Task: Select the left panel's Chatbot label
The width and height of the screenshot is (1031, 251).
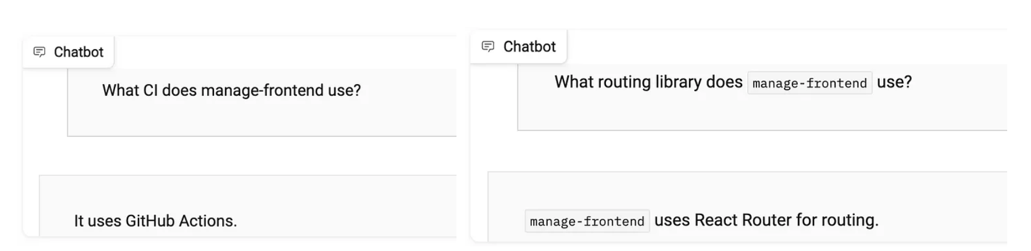Action: [x=79, y=52]
